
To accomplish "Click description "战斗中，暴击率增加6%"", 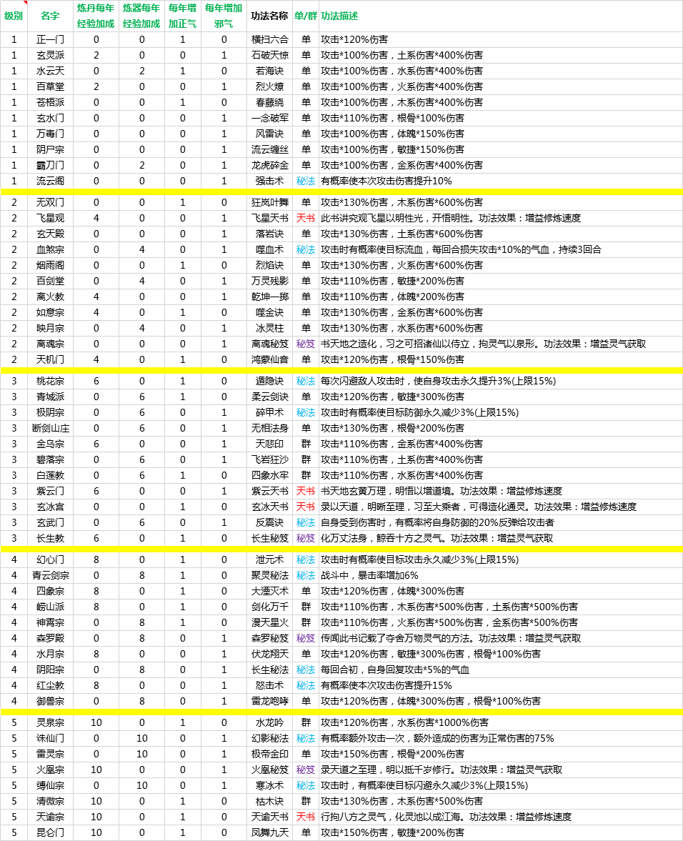I will coord(369,575).
